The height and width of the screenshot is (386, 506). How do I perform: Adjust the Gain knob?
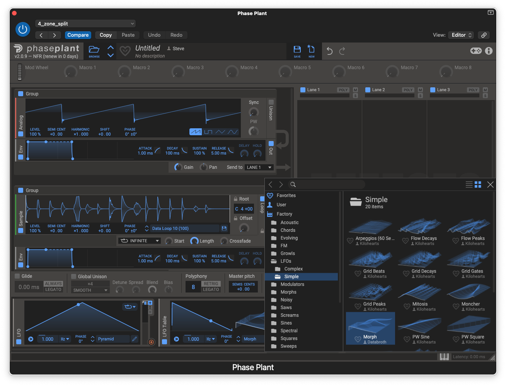tap(178, 167)
